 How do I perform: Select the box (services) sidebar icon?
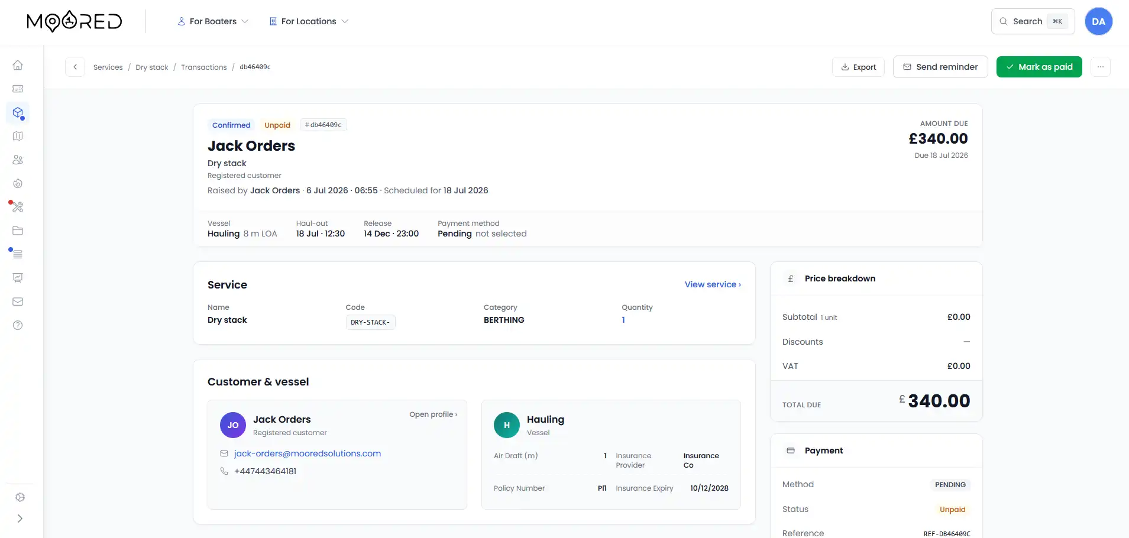pyautogui.click(x=18, y=112)
